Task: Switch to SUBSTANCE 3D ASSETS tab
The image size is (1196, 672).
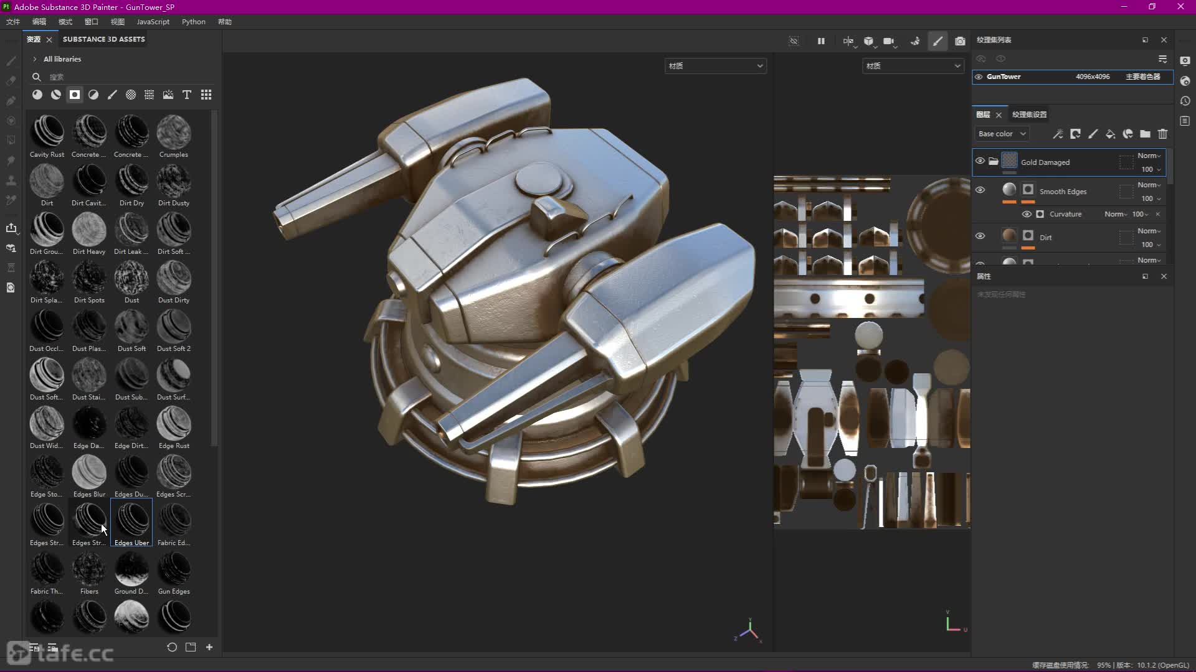Action: [x=103, y=39]
